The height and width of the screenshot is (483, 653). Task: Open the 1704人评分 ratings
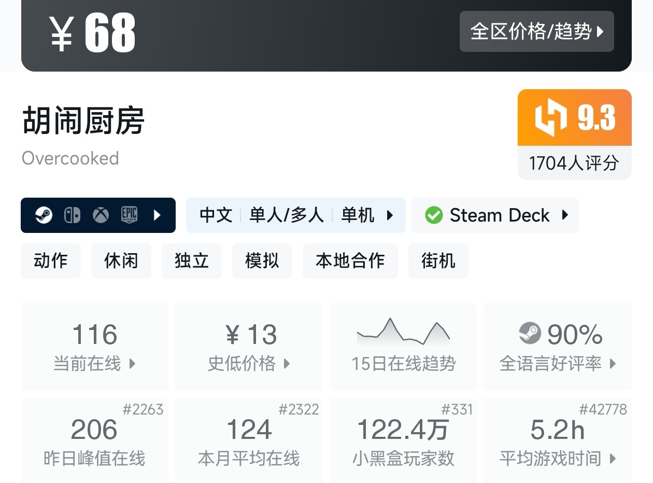pos(574,163)
